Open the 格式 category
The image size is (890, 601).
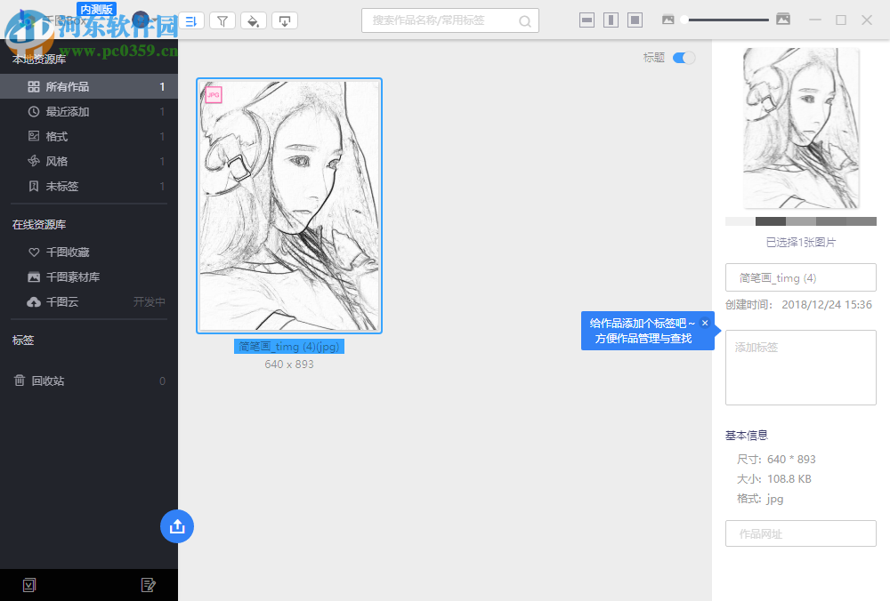(88, 137)
